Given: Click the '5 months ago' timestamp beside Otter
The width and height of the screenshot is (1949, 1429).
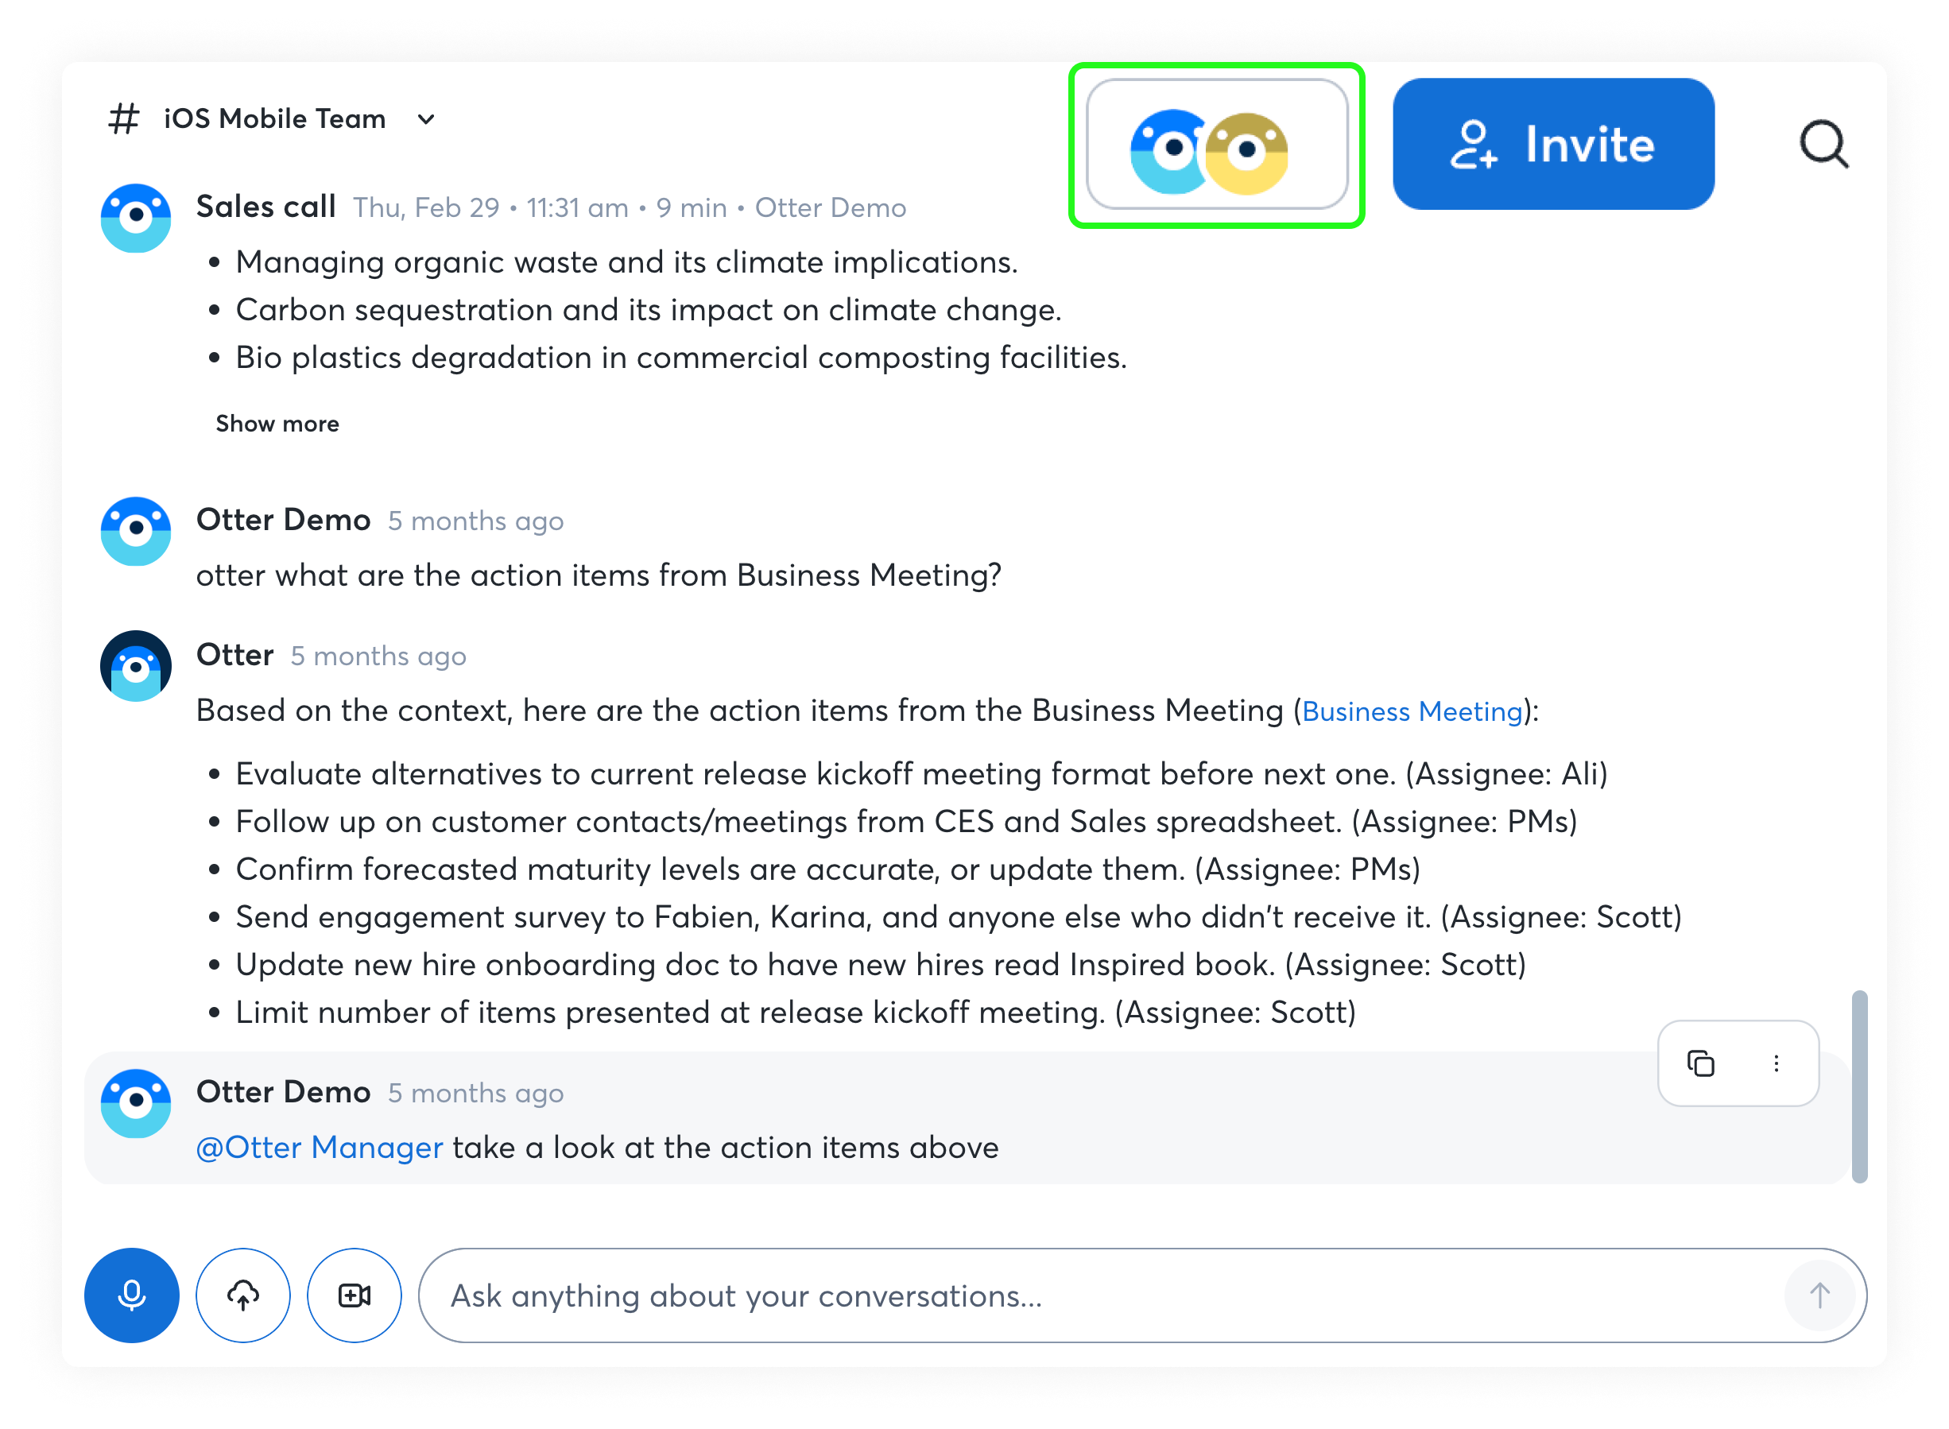Looking at the screenshot, I should (378, 656).
